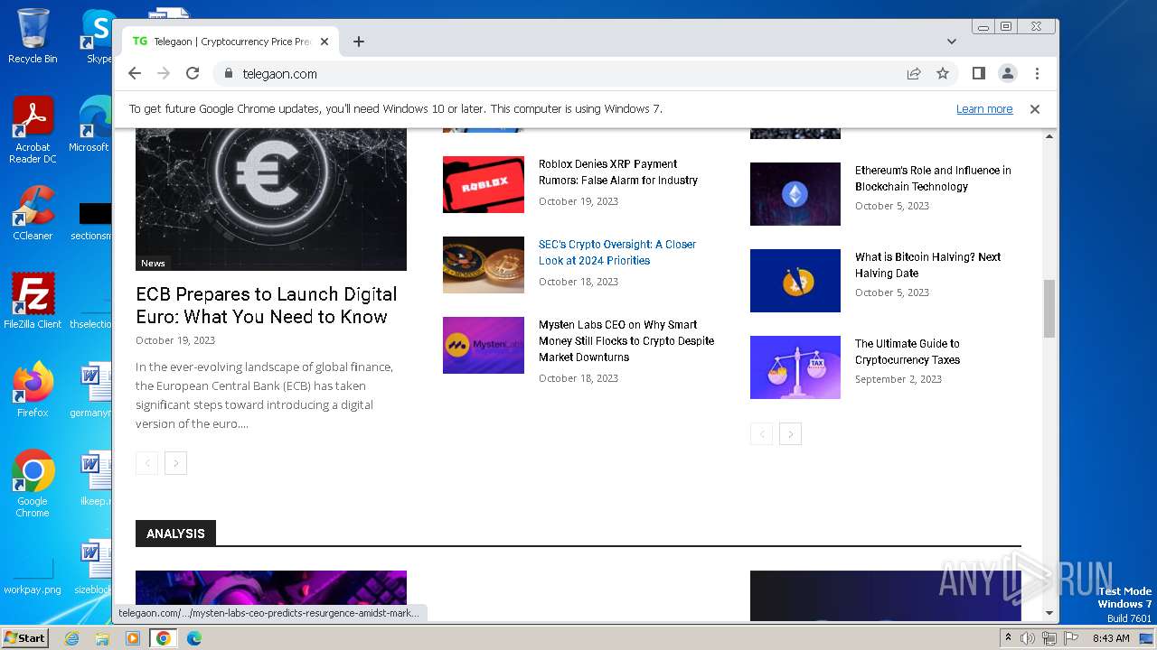
Task: Open workpay.png desktop file
Action: 33,577
